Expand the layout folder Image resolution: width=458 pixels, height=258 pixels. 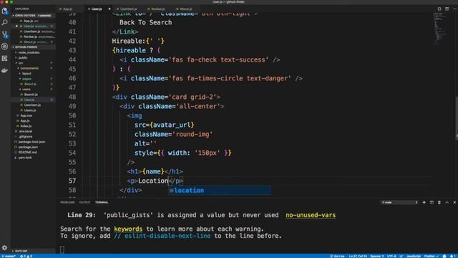coord(26,73)
